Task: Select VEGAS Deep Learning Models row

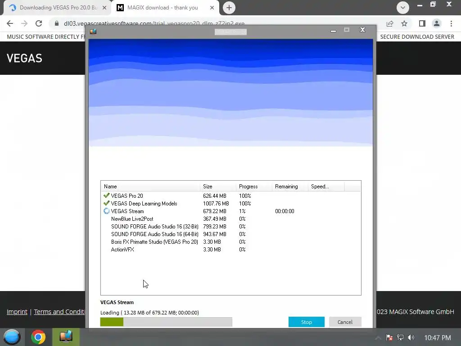Action: tap(231, 203)
